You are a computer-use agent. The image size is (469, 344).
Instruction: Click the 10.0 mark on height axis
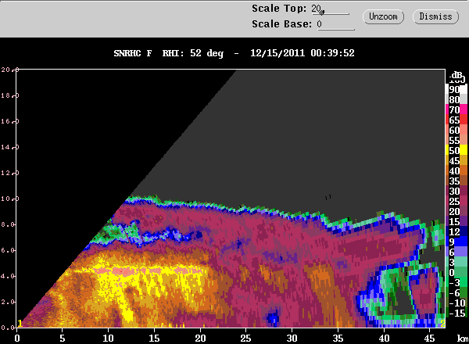point(9,199)
